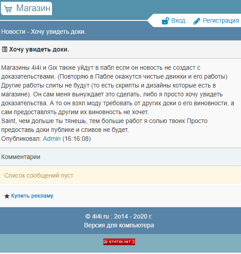Click the unlocked padlock login icon

[165, 21]
